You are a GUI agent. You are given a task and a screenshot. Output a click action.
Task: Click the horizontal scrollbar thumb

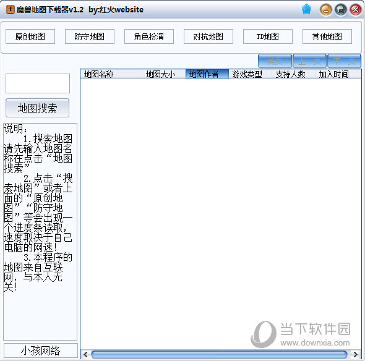219,355
